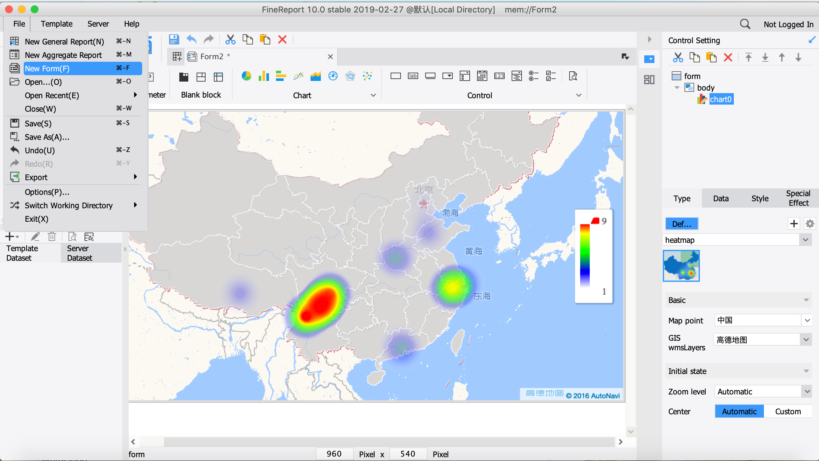This screenshot has height=461, width=819.
Task: Expand the Chart toolbar section
Action: 374,95
